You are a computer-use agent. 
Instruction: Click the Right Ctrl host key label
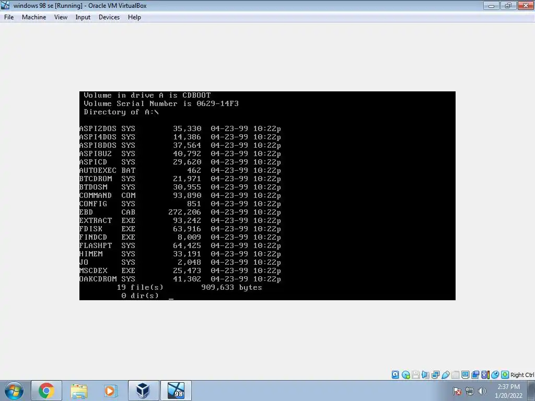522,375
